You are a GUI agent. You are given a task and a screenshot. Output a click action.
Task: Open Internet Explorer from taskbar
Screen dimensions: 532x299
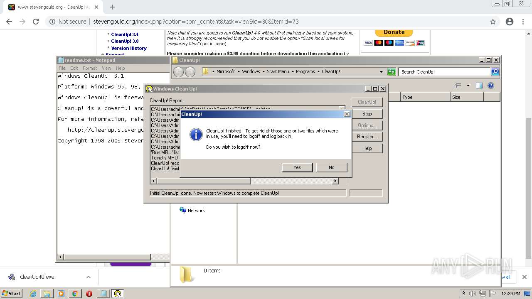click(x=33, y=294)
